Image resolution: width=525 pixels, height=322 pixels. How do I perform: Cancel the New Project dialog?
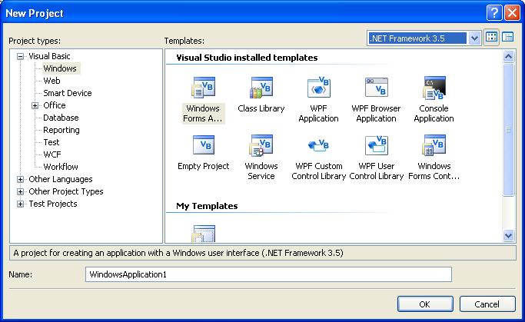tap(487, 304)
